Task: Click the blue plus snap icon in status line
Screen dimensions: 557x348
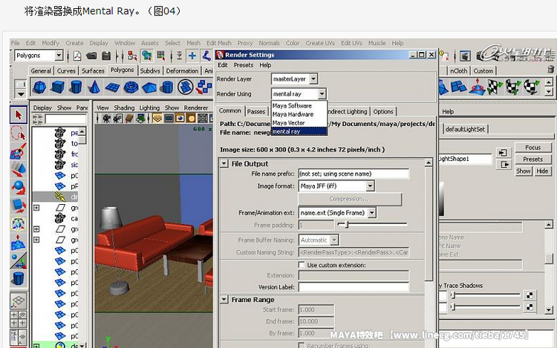Action: (x=192, y=56)
